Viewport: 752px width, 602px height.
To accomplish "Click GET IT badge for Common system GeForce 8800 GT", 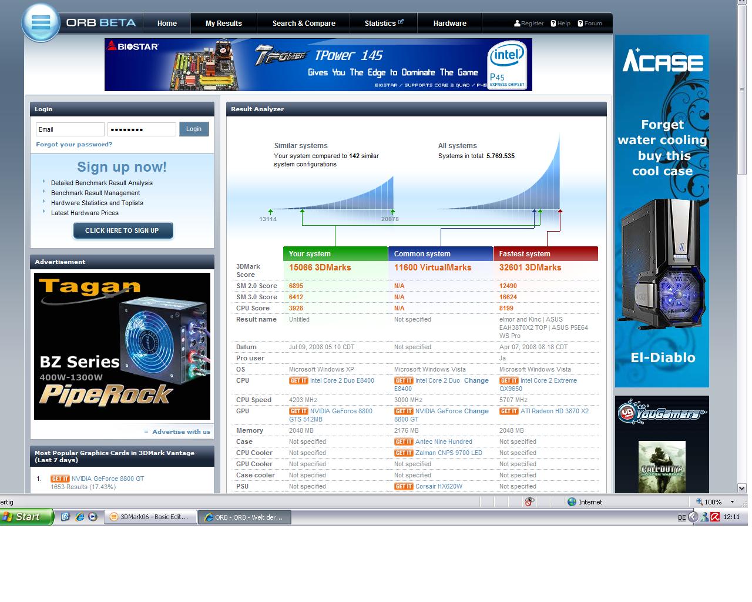I will point(404,411).
